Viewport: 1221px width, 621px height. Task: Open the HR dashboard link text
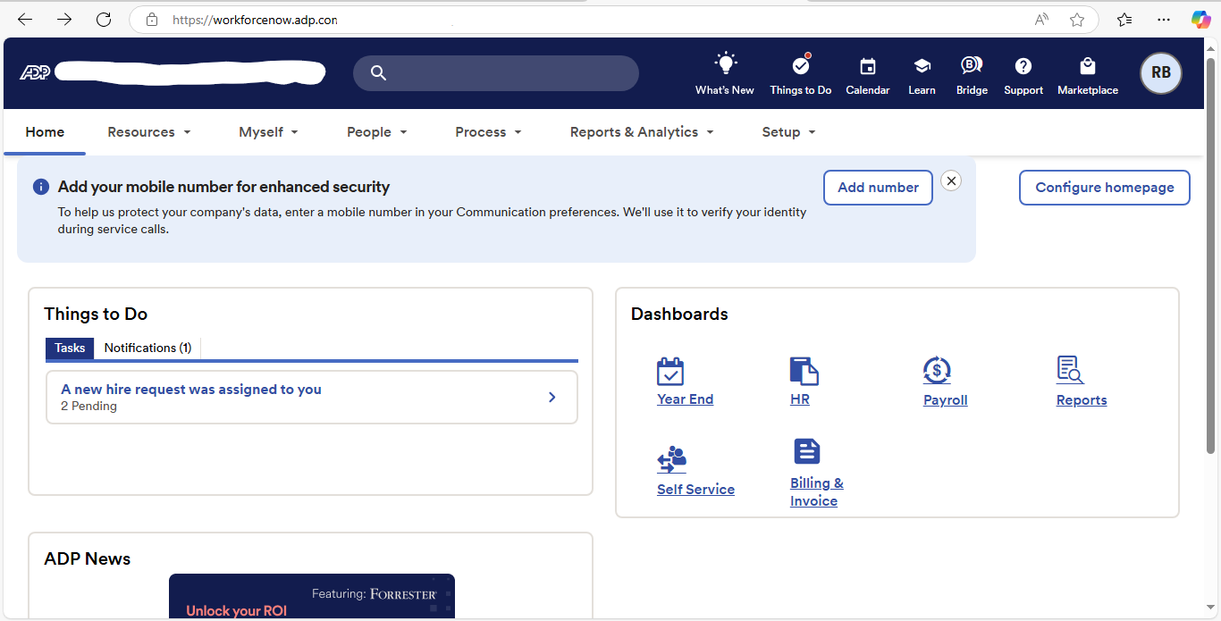[x=800, y=399]
